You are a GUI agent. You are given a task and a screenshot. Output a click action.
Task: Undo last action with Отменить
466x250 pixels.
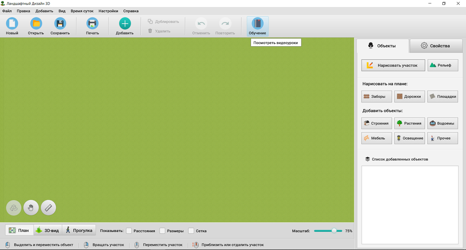pyautogui.click(x=201, y=26)
